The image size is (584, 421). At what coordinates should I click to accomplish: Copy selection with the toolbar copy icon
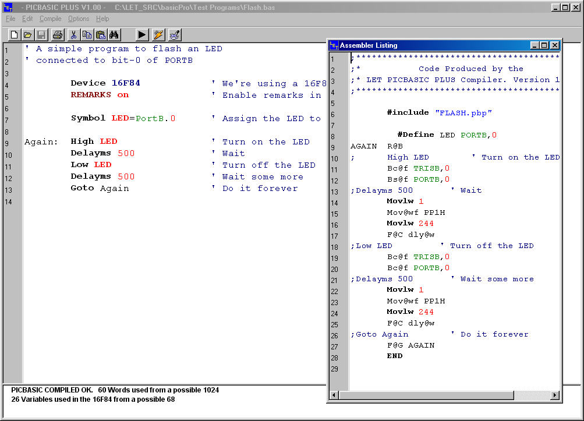click(x=87, y=35)
